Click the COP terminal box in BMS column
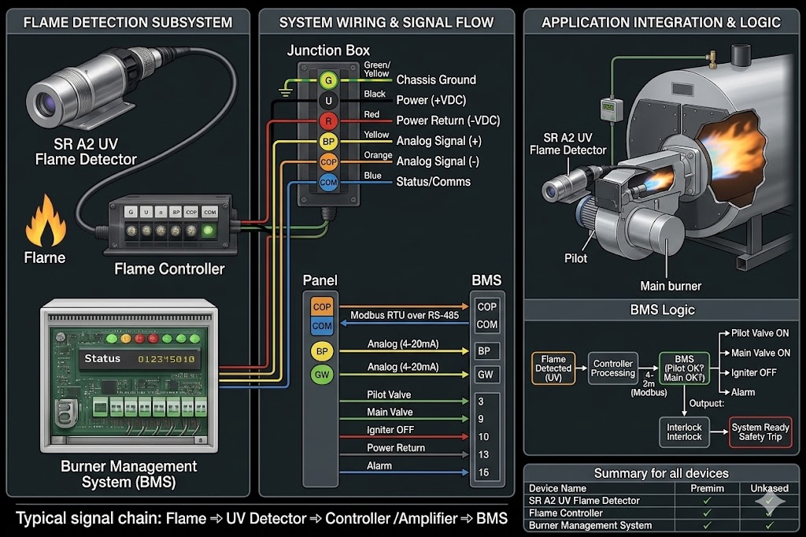Image resolution: width=806 pixels, height=537 pixels. pos(486,306)
